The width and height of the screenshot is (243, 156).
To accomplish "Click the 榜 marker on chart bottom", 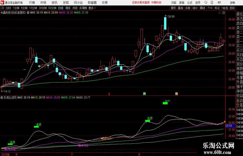I will click(176, 93).
